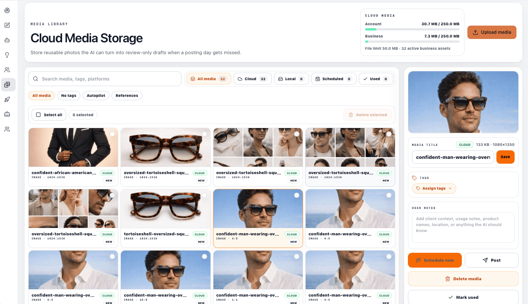This screenshot has height=304, width=528.
Task: Click the trash icon on Delete media
Action: coord(448,279)
